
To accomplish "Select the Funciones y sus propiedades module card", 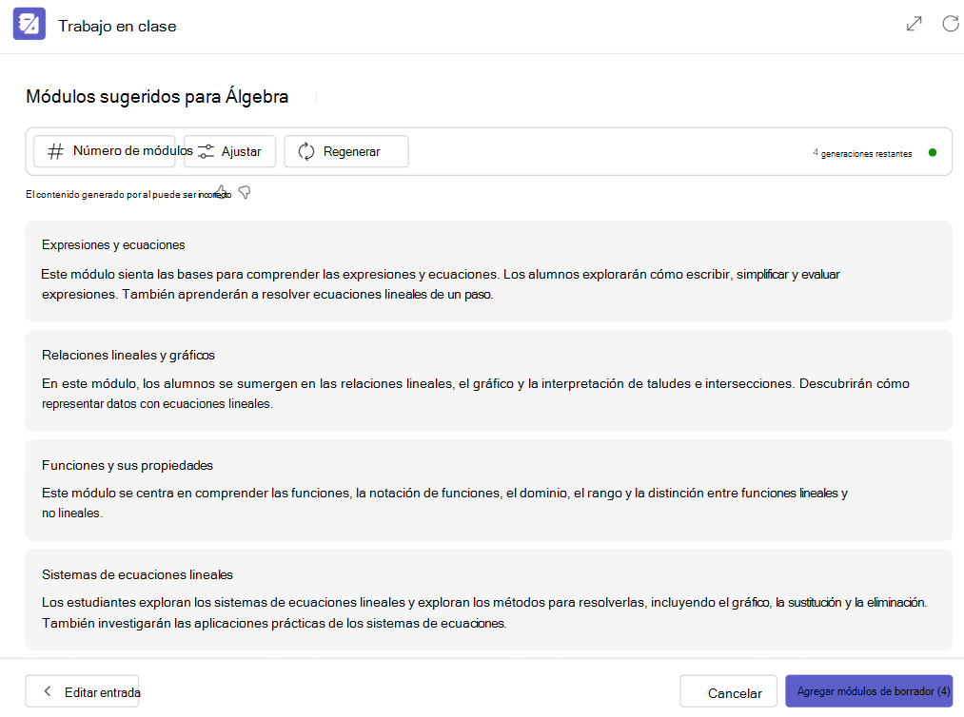I will [489, 491].
